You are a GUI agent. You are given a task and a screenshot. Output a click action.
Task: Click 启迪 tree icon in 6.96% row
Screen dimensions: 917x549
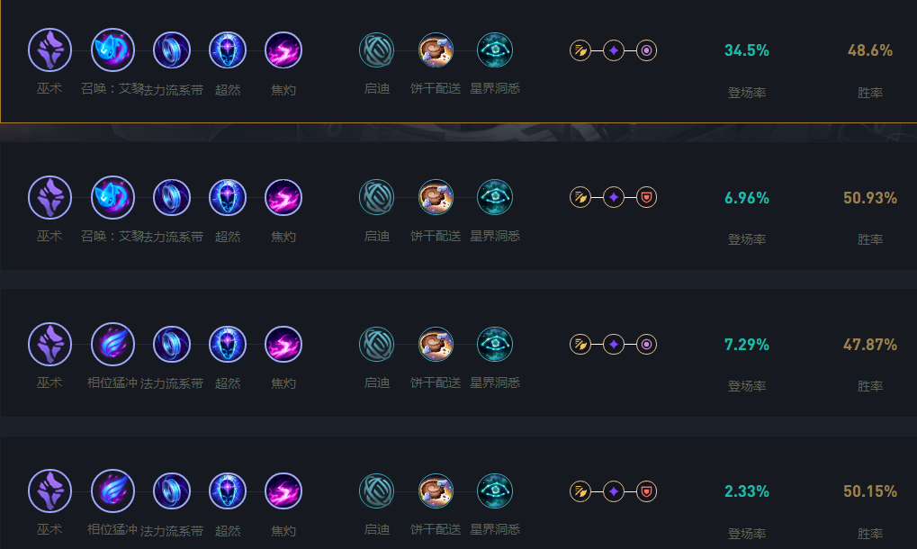point(377,198)
